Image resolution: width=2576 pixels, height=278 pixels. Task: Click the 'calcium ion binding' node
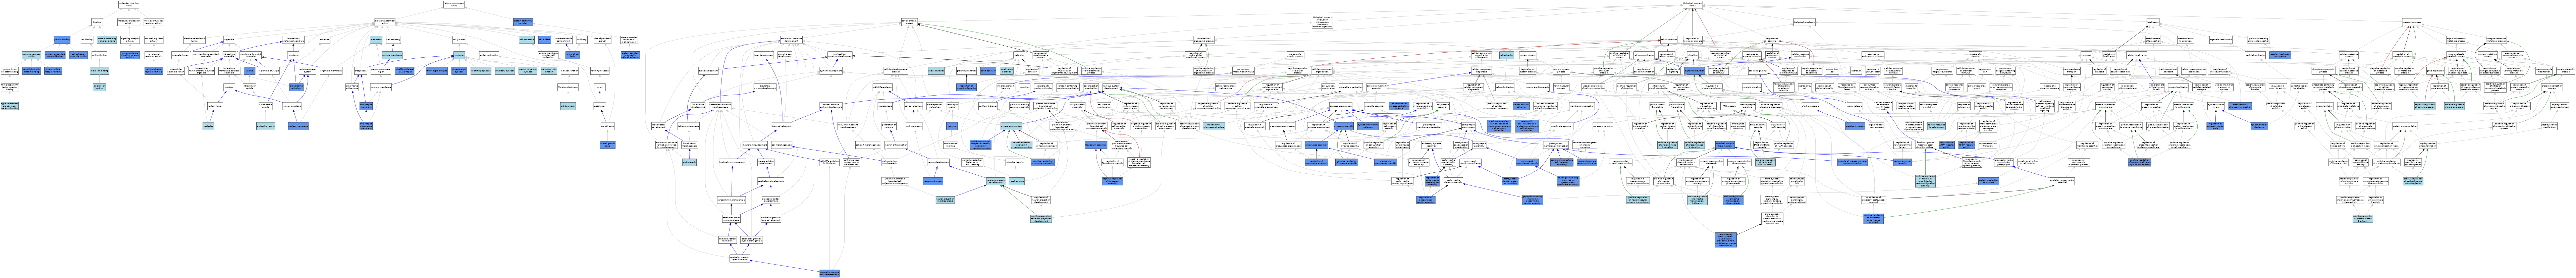point(99,87)
